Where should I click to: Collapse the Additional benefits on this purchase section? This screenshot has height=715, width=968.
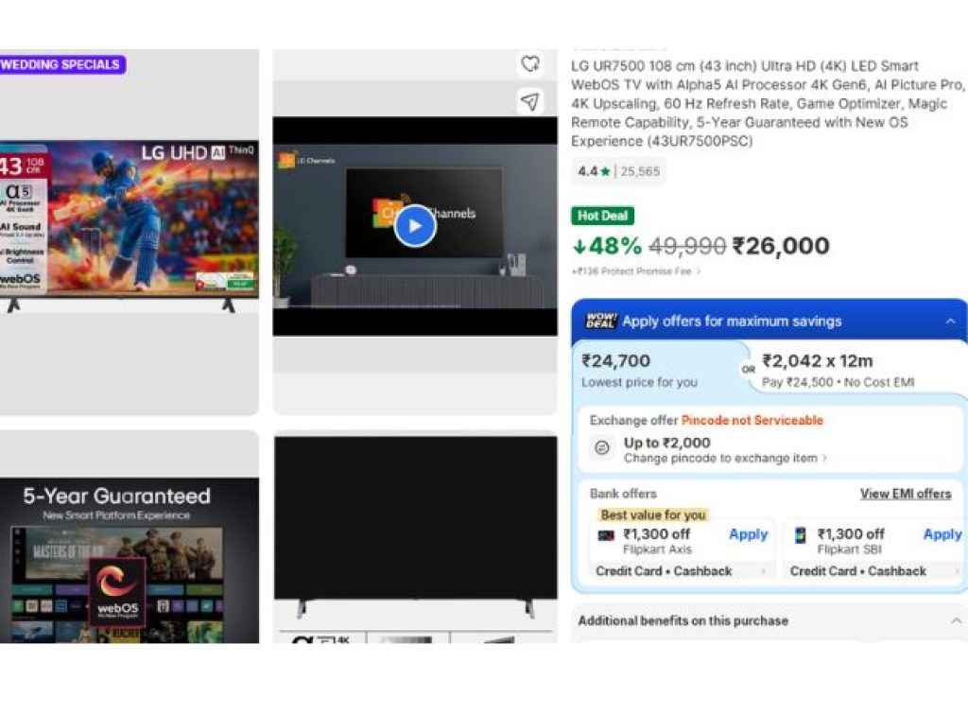(955, 621)
